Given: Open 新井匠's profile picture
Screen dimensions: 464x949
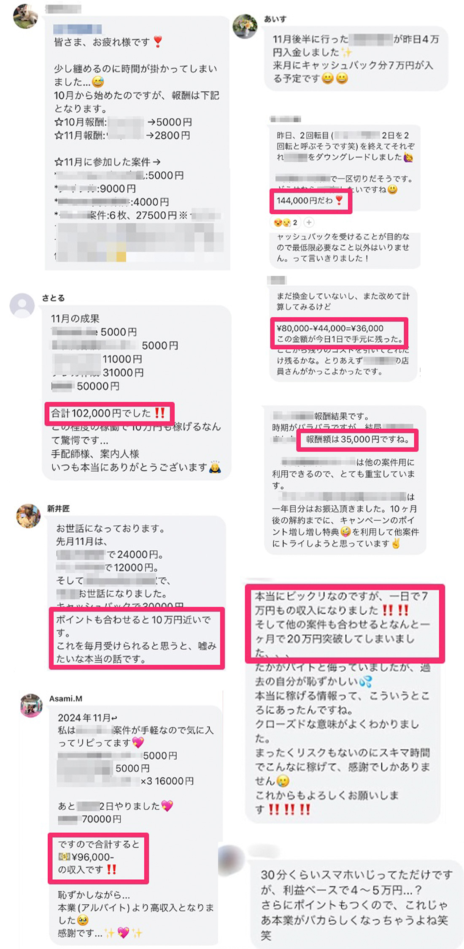Looking at the screenshot, I should [28, 516].
